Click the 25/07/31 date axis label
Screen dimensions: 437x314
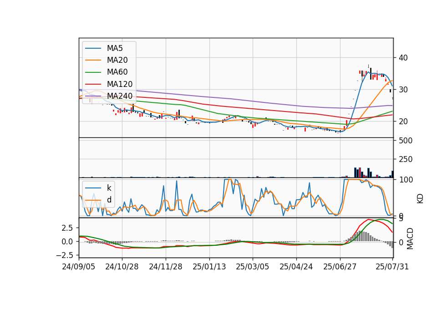click(x=392, y=267)
